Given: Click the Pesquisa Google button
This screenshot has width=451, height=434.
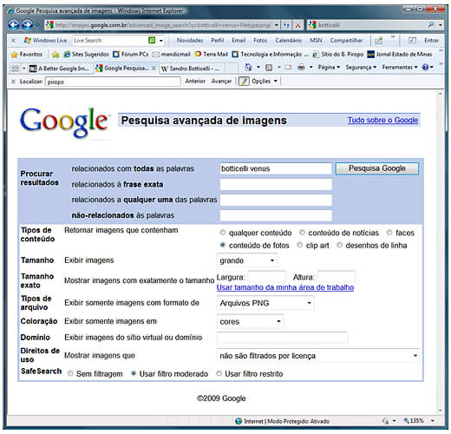Looking at the screenshot, I should pos(377,168).
